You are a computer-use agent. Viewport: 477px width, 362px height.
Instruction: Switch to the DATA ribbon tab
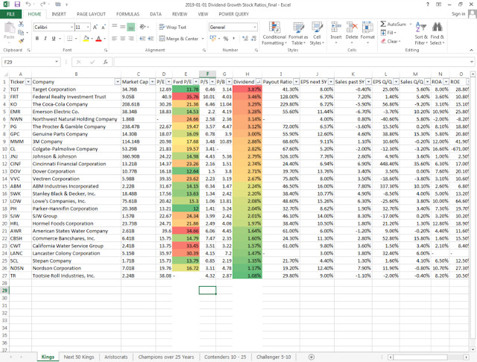[x=156, y=14]
